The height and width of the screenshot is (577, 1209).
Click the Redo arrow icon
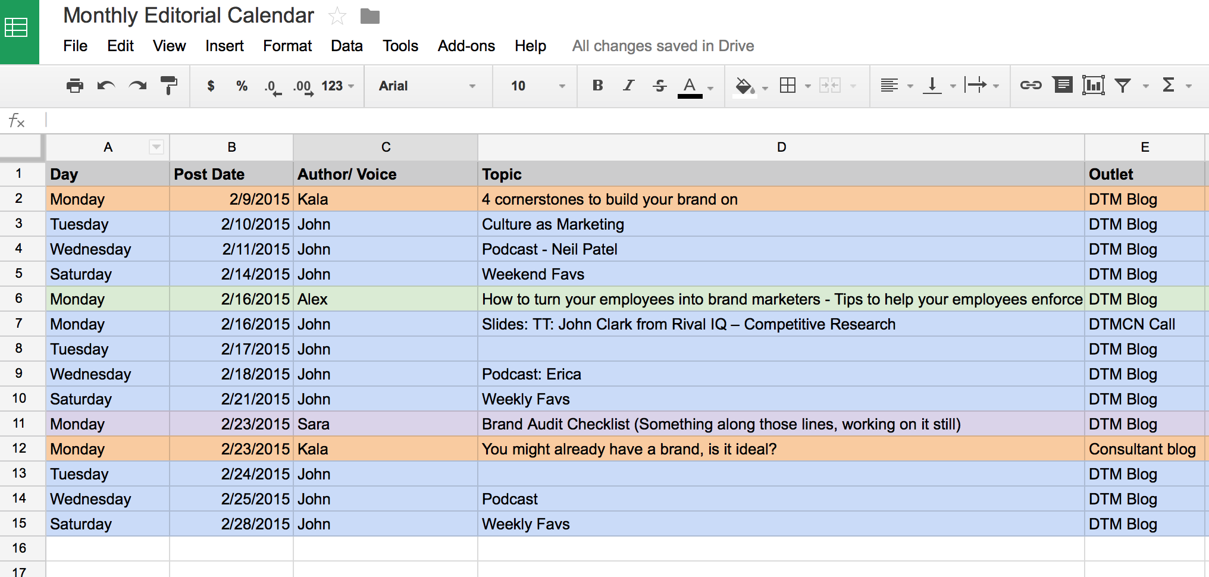(x=137, y=86)
